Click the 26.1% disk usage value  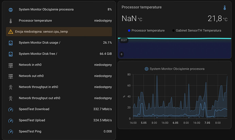pyautogui.click(x=107, y=42)
